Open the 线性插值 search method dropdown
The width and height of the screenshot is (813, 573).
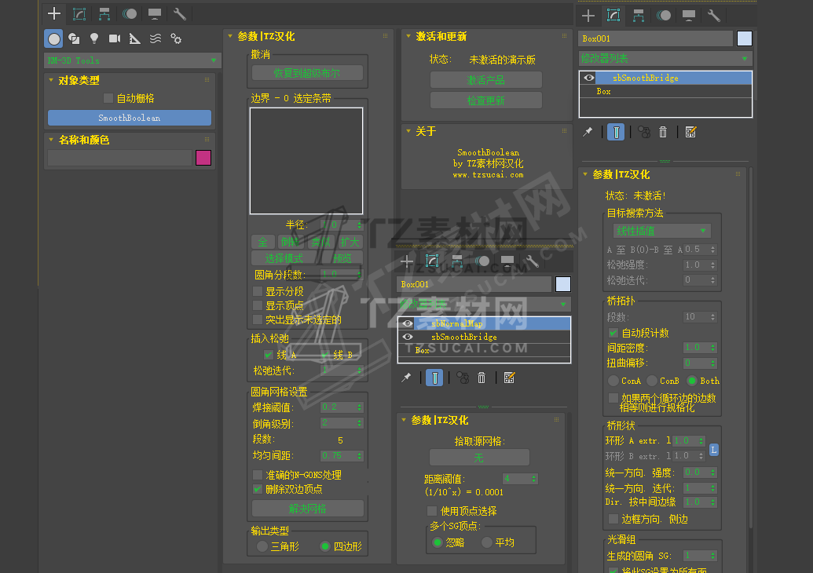661,231
